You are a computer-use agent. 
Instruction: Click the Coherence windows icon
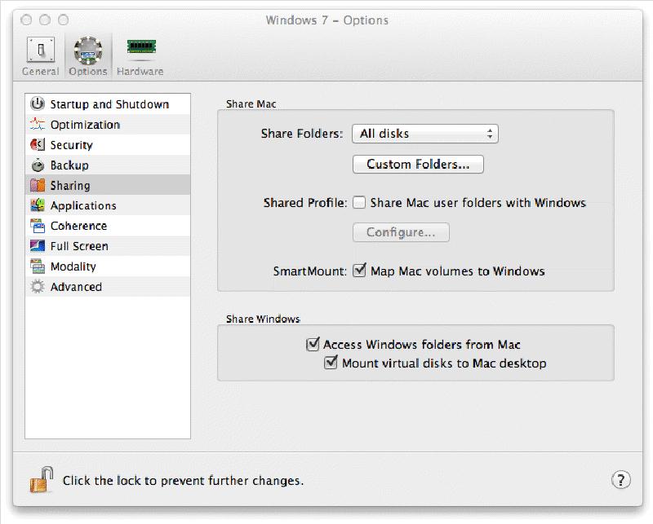tap(38, 226)
